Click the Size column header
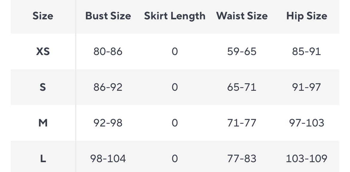Screen dimensions: 350x172 point(43,16)
